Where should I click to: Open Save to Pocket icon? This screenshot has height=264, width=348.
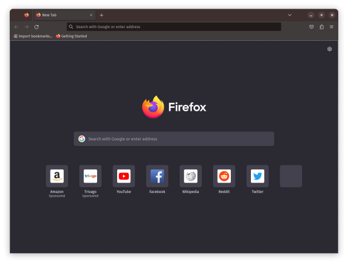click(311, 27)
